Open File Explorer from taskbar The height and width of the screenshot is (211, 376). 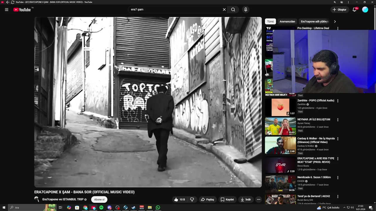(150, 207)
